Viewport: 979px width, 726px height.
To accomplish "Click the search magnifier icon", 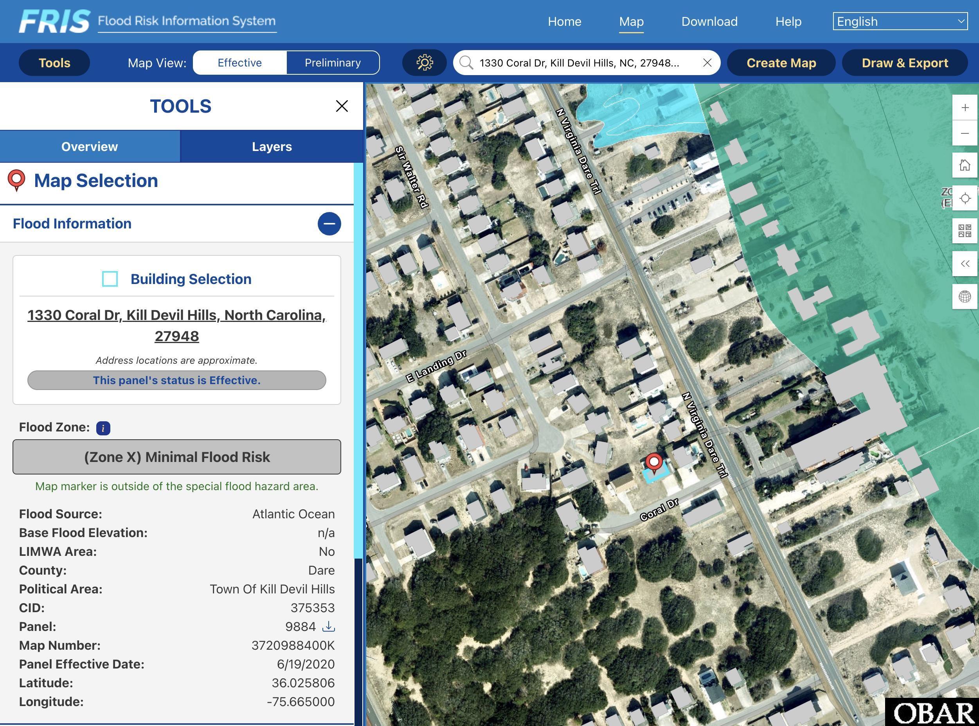I will pos(466,63).
